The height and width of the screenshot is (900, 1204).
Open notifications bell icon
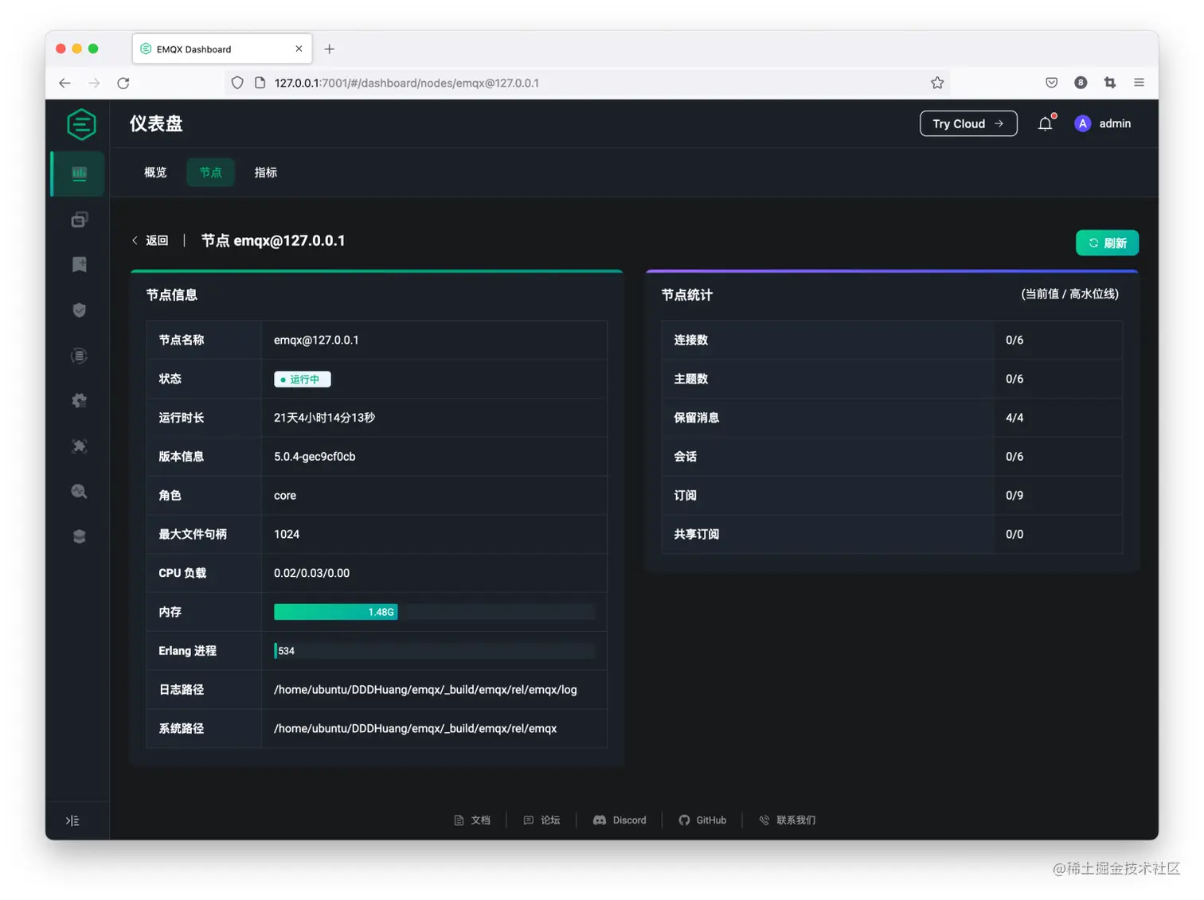click(1046, 123)
